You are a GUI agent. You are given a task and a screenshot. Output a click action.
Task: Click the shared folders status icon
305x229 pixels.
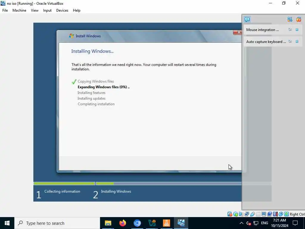click(258, 214)
